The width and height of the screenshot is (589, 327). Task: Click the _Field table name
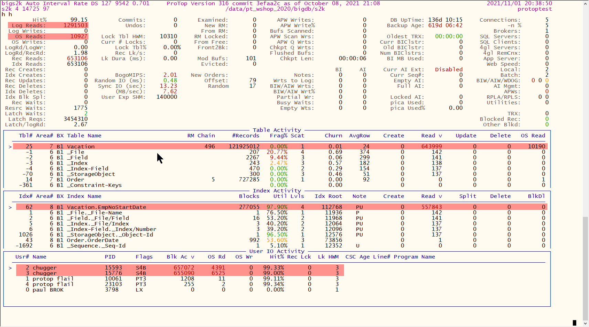(x=77, y=158)
